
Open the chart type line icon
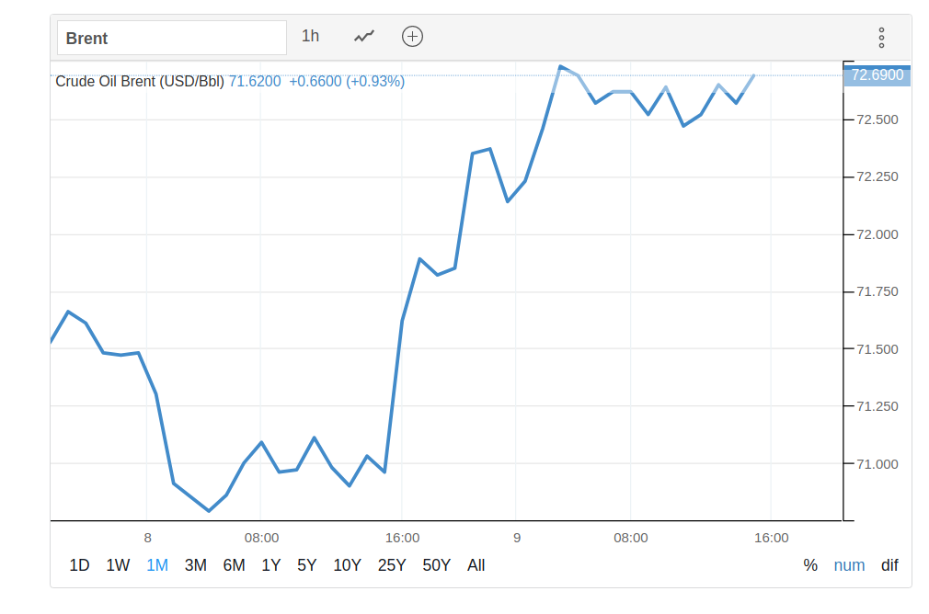[x=364, y=37]
